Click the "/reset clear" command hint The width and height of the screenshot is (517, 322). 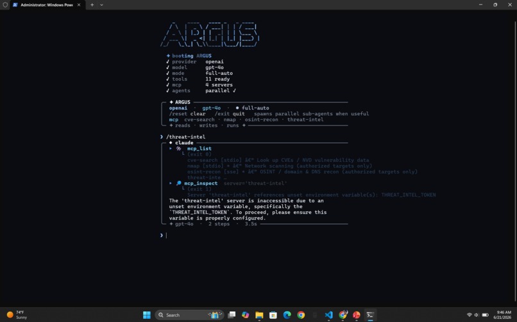pos(187,114)
